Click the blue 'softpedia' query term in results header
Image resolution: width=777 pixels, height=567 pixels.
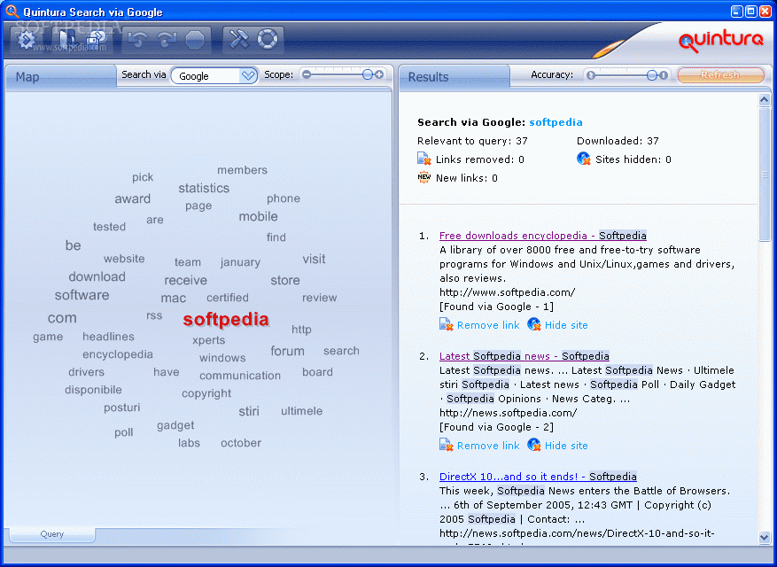coord(556,122)
